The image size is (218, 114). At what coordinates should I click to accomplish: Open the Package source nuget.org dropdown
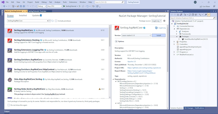(x=156, y=21)
